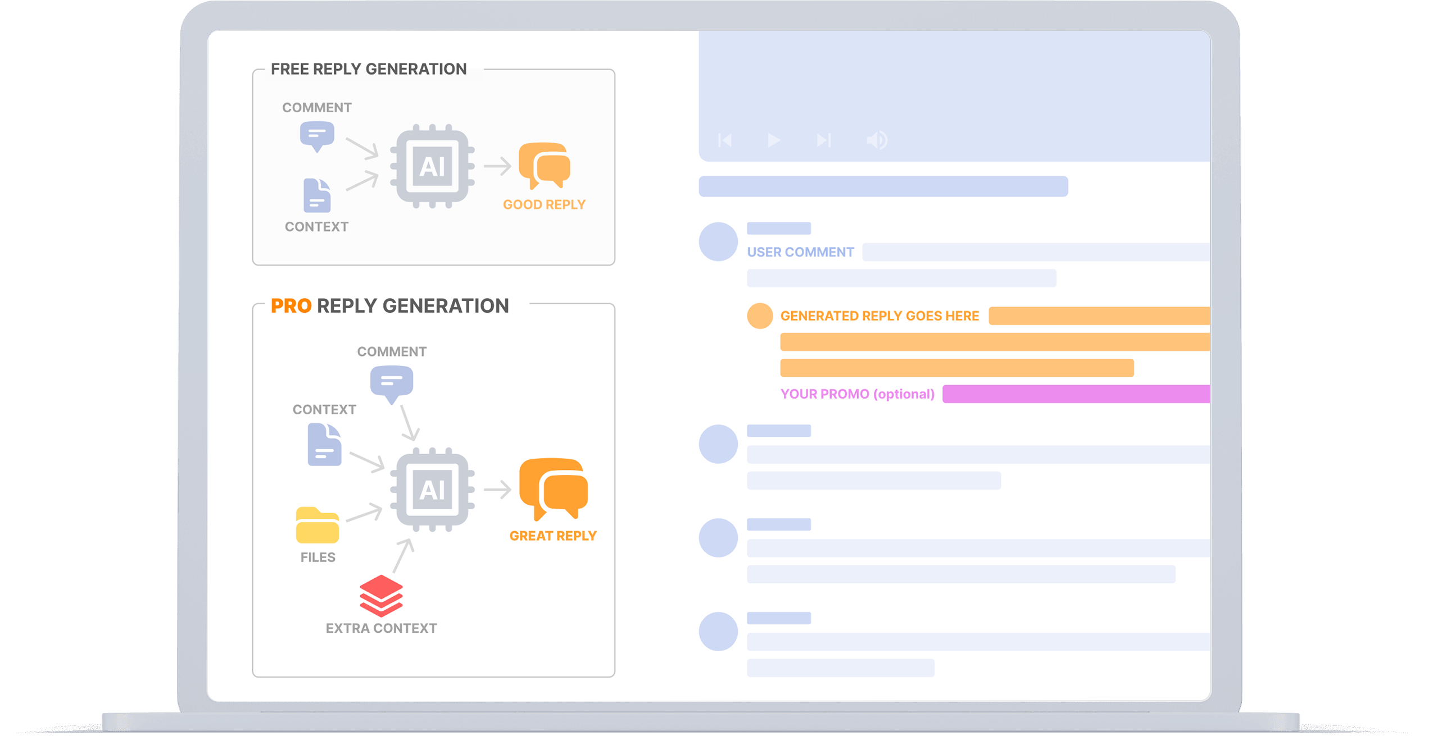Select the comment bubble icon in Free panel
The width and height of the screenshot is (1433, 736).
(317, 136)
